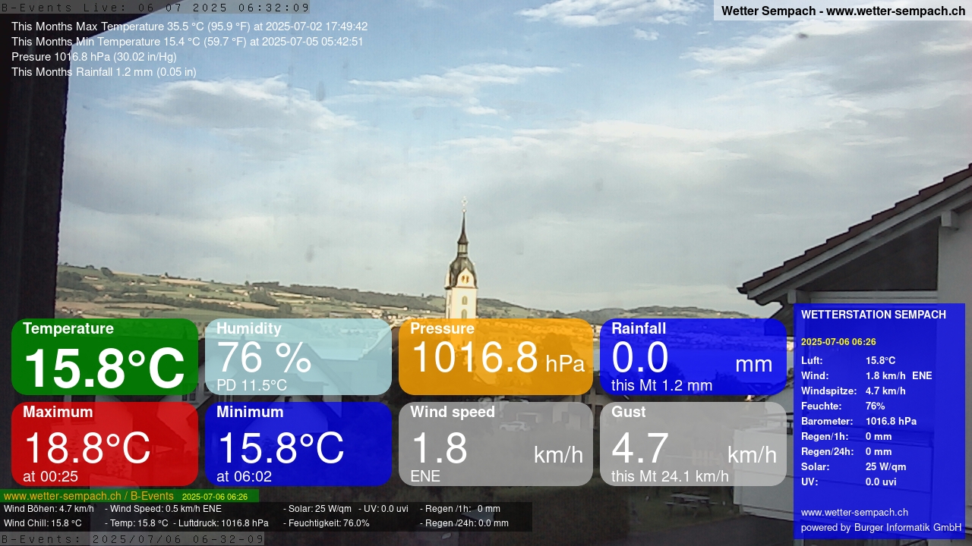Click 'powered by Burger Informatik GmbH' text
972x546 pixels.
881,528
